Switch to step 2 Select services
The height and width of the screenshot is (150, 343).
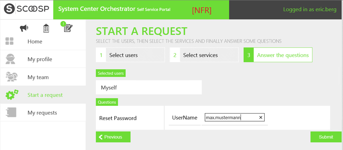pos(204,55)
